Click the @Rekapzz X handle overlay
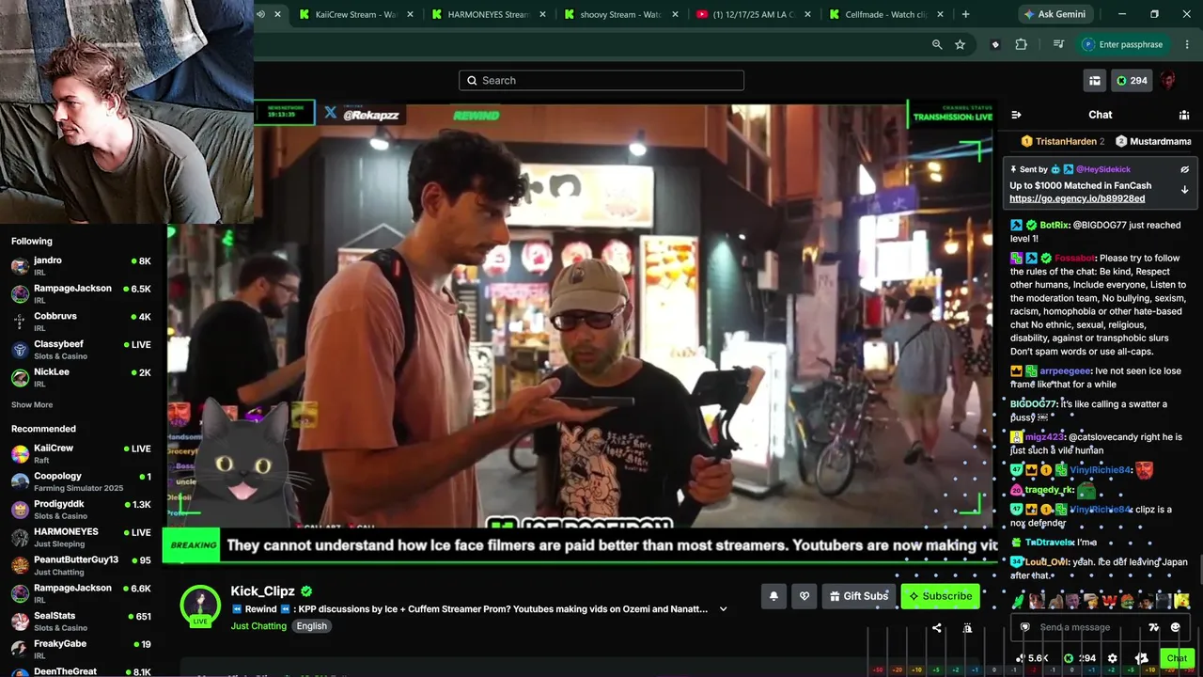Viewport: 1203px width, 677px height. tap(363, 115)
